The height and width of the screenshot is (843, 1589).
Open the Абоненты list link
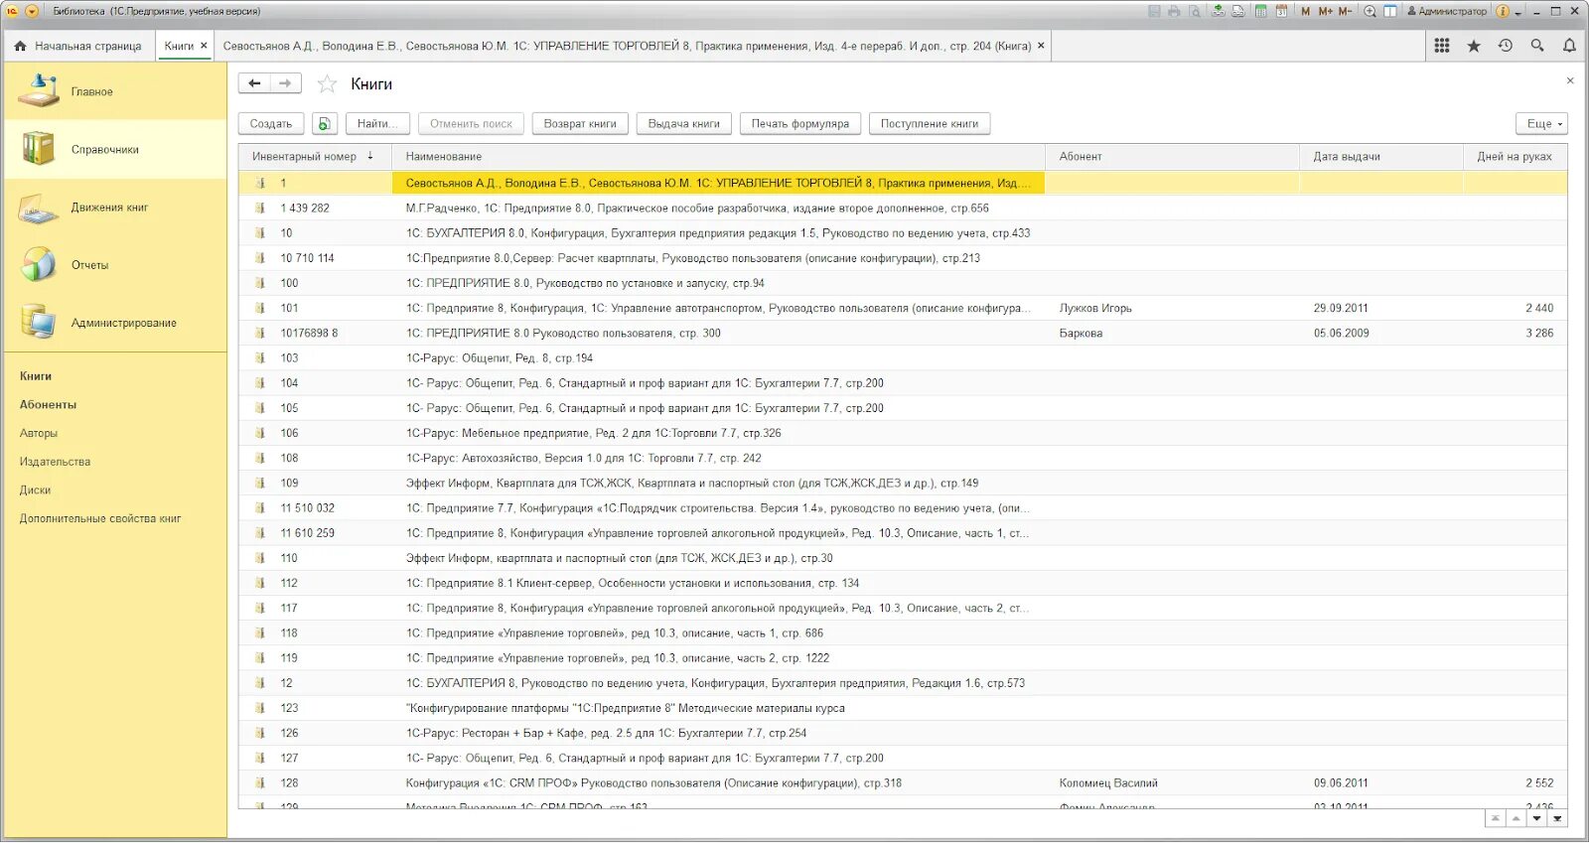48,405
